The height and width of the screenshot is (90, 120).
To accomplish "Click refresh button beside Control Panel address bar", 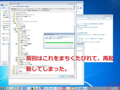I will (x=90, y=18).
